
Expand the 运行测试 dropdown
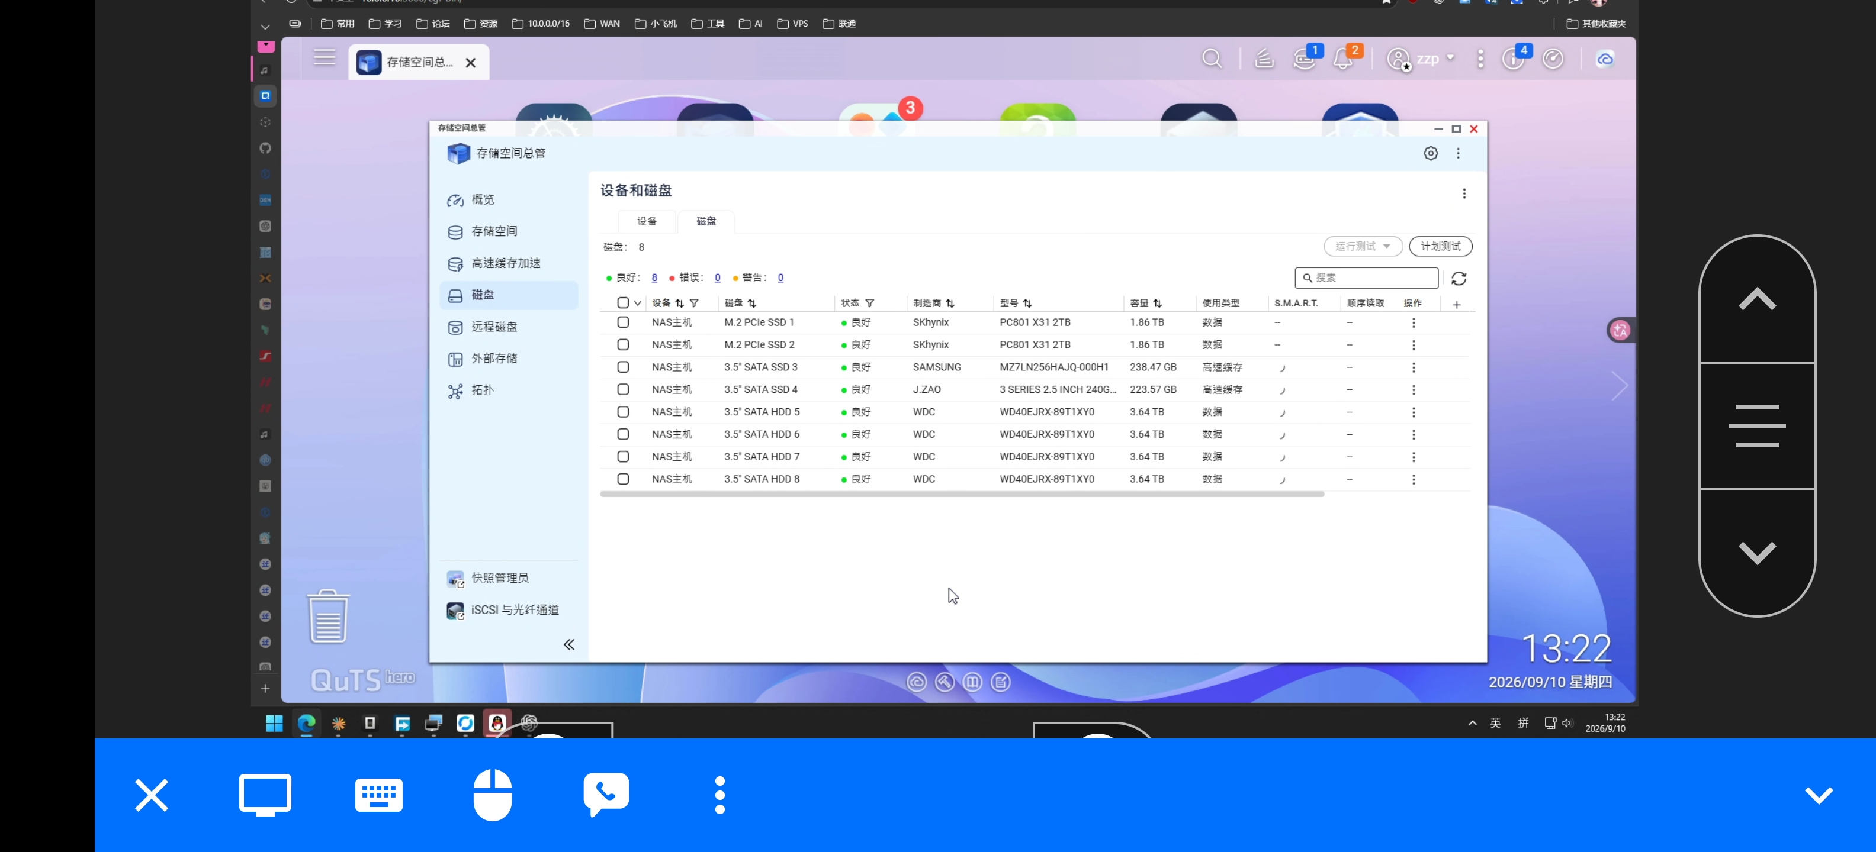click(x=1363, y=247)
